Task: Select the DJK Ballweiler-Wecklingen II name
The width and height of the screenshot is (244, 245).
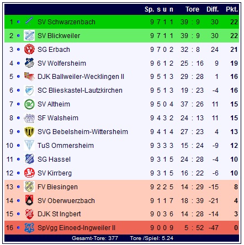Action: tap(81, 77)
